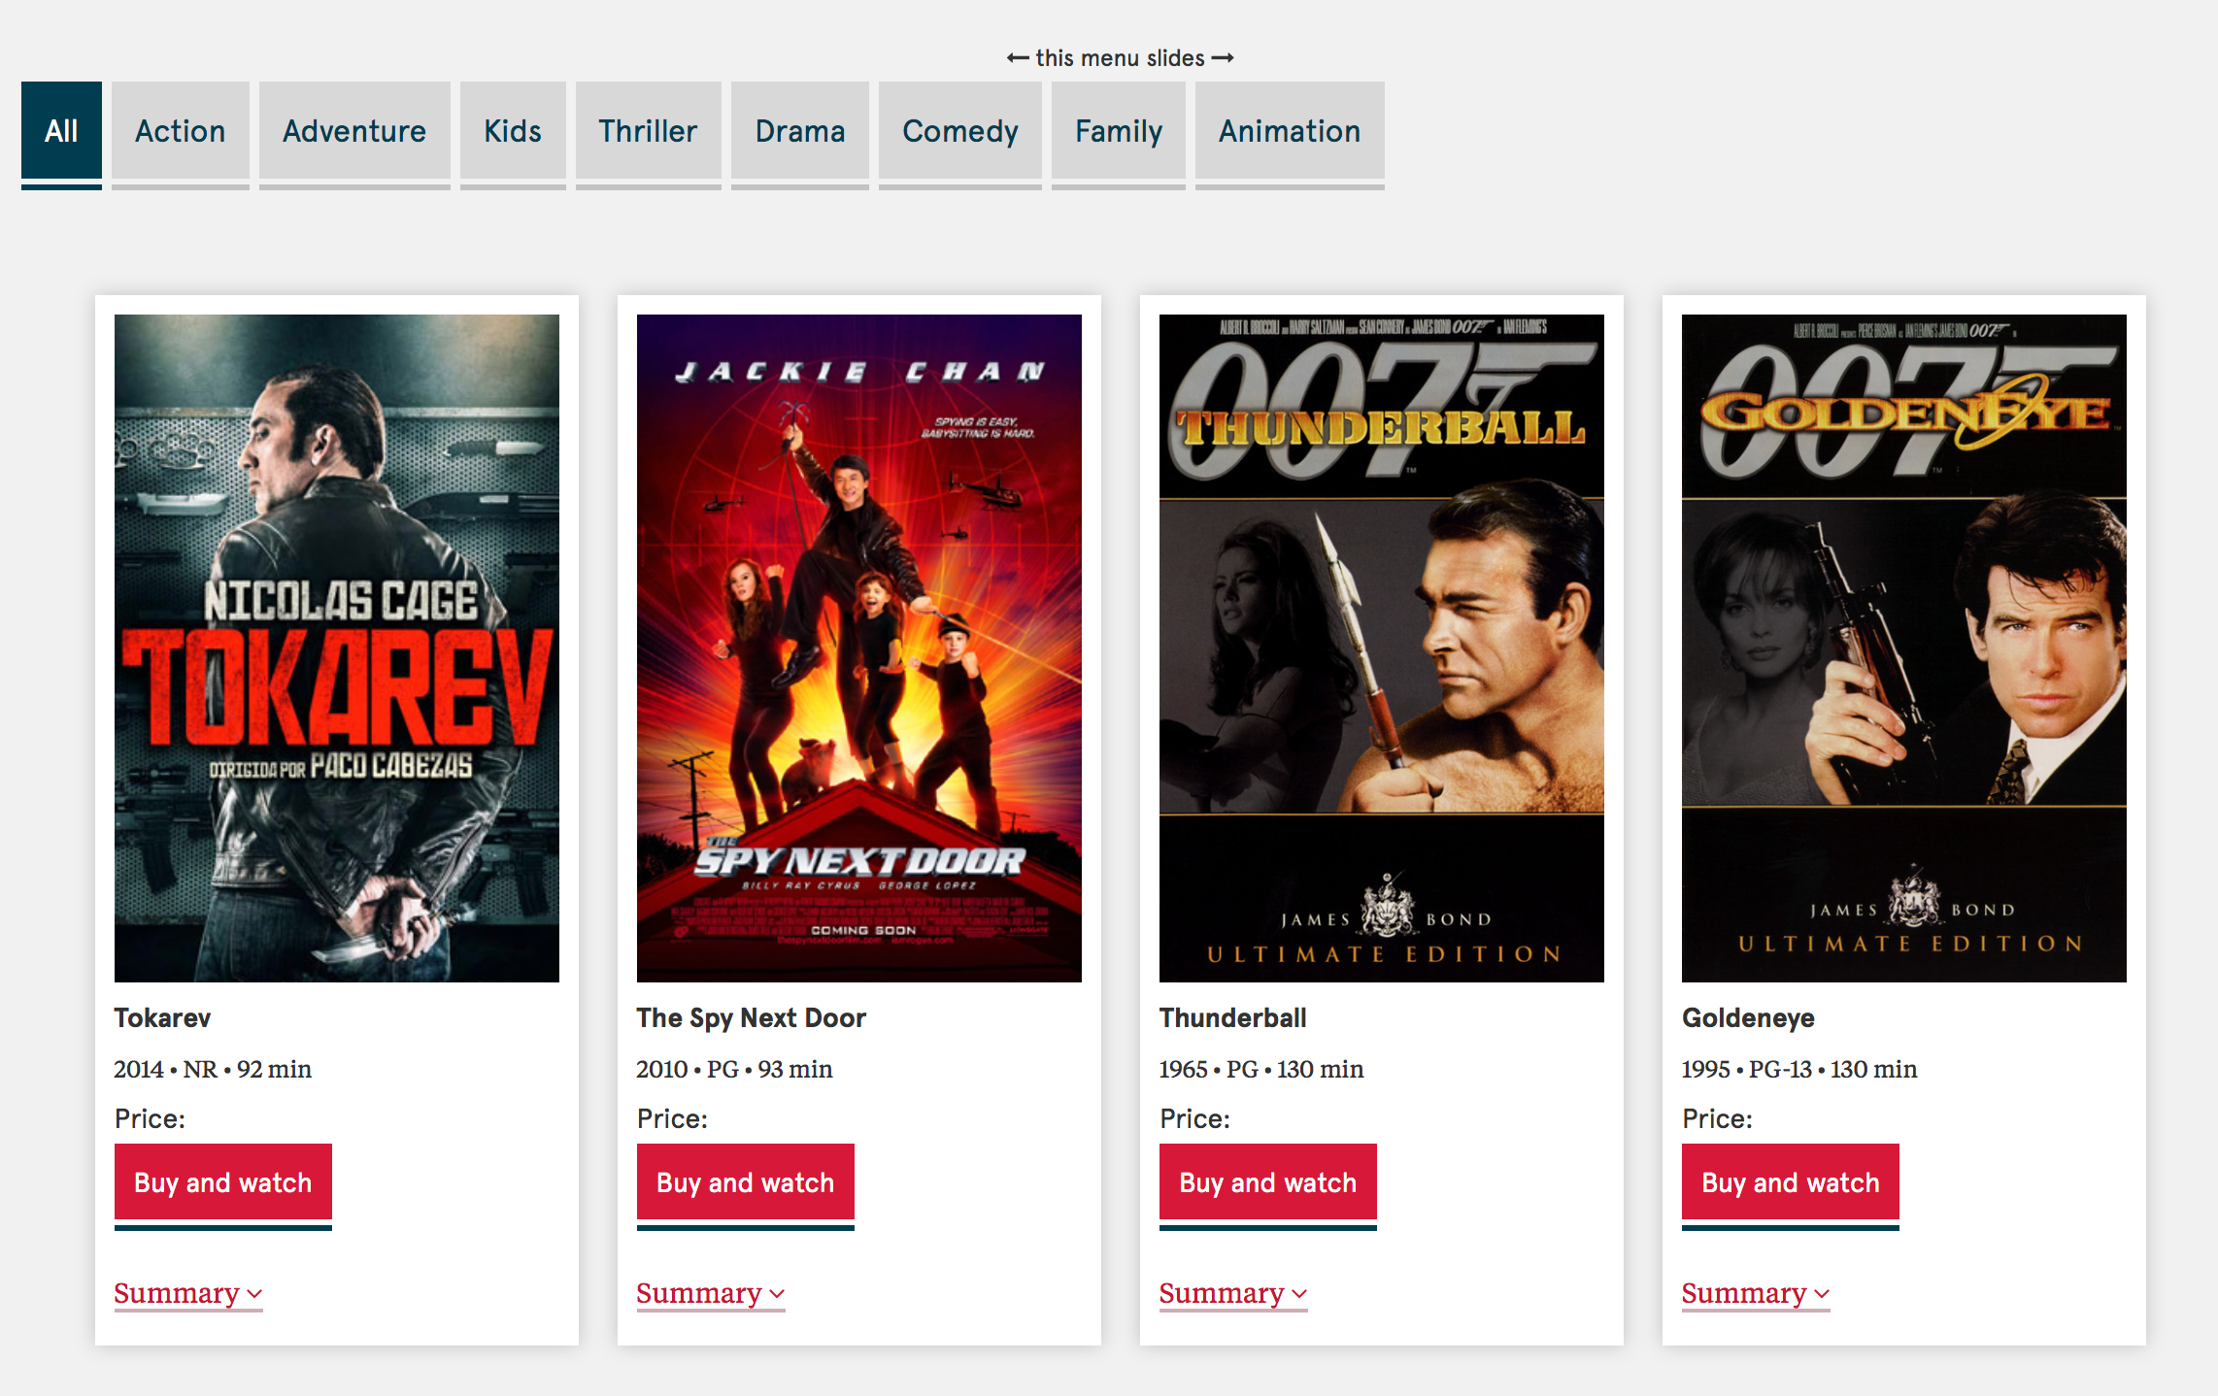This screenshot has width=2218, height=1396.
Task: Click Buy and watch for Tokarev
Action: 222,1182
